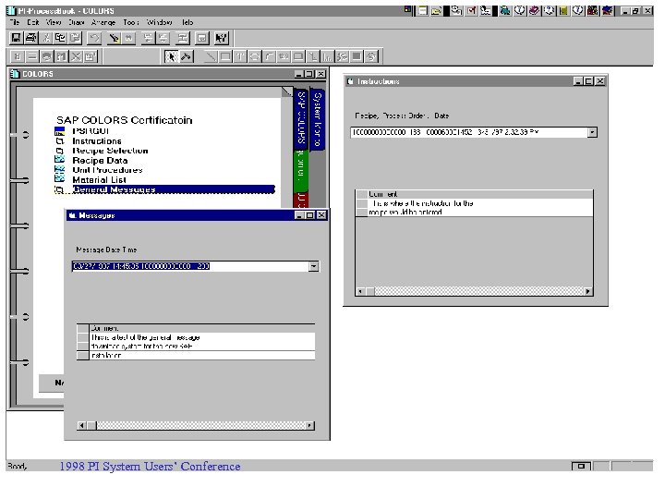The width and height of the screenshot is (665, 499).
Task: Click the recipe process order value field
Action: click(x=469, y=132)
